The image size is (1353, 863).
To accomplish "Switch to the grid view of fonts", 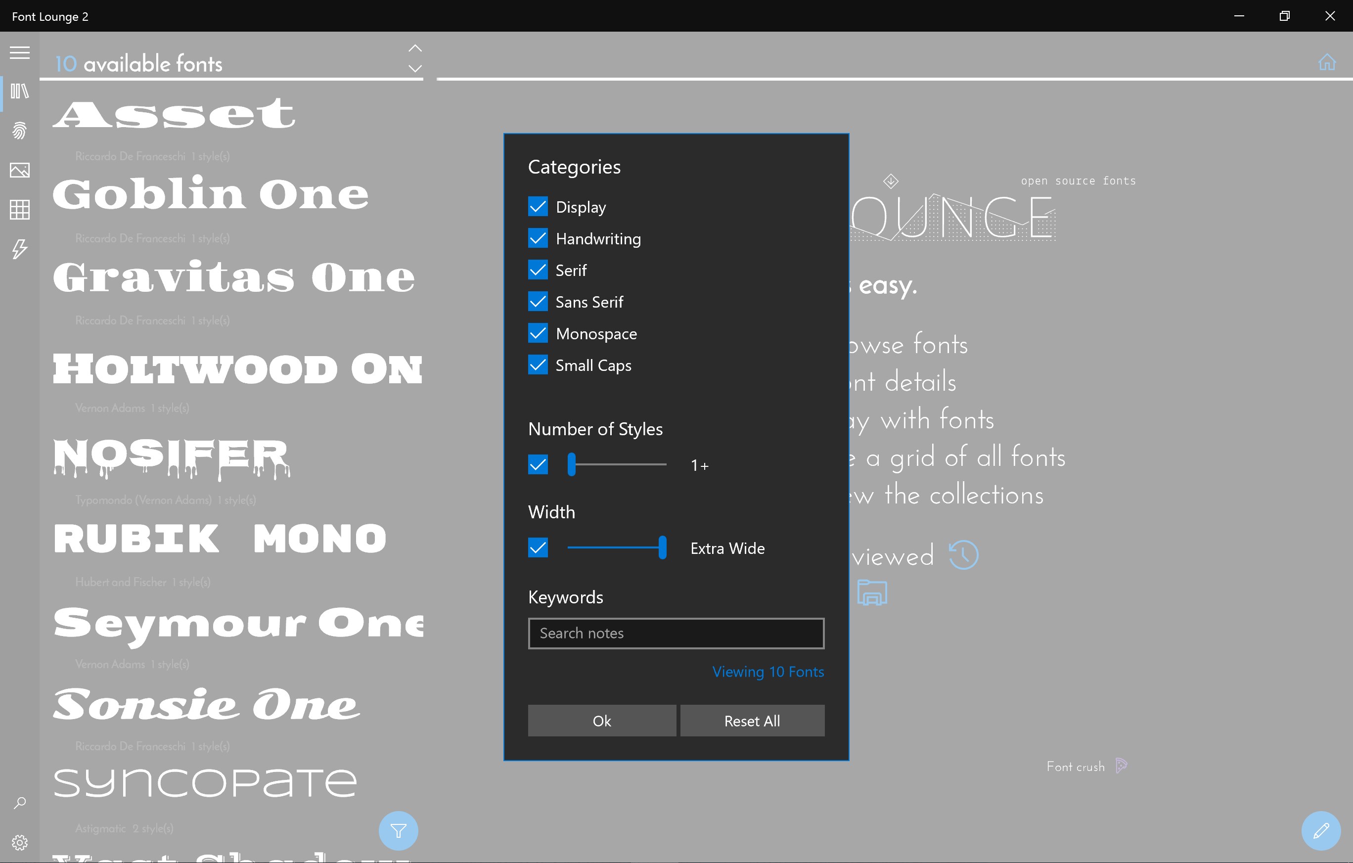I will click(19, 210).
